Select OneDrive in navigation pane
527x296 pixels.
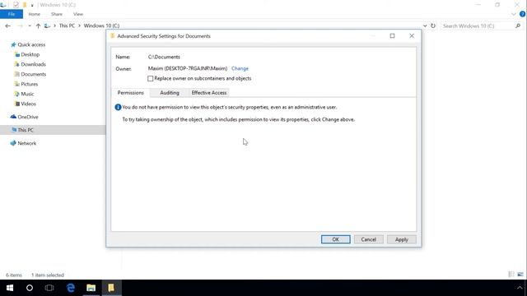(x=27, y=117)
